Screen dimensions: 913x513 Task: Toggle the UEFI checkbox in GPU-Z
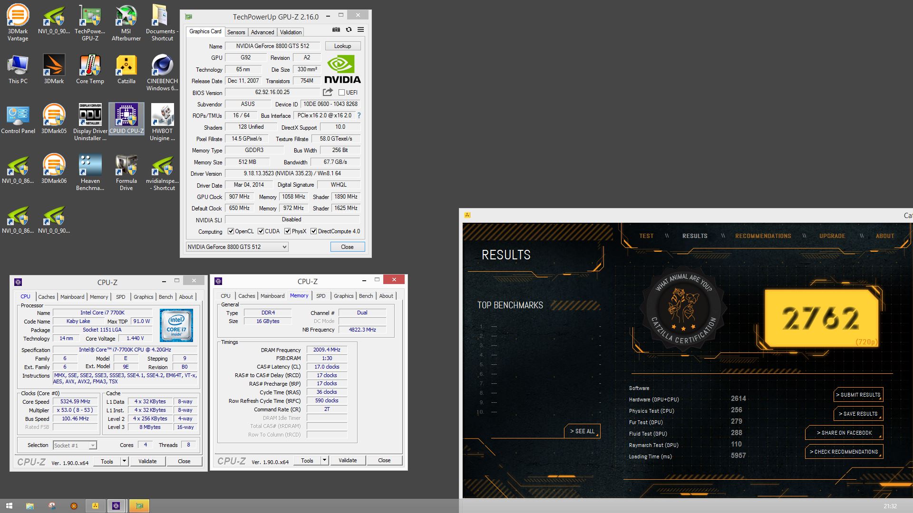click(x=341, y=93)
